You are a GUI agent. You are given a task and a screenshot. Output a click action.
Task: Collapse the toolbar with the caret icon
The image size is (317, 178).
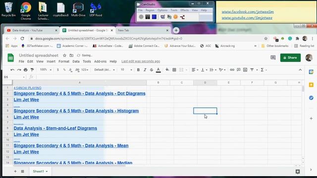click(300, 70)
